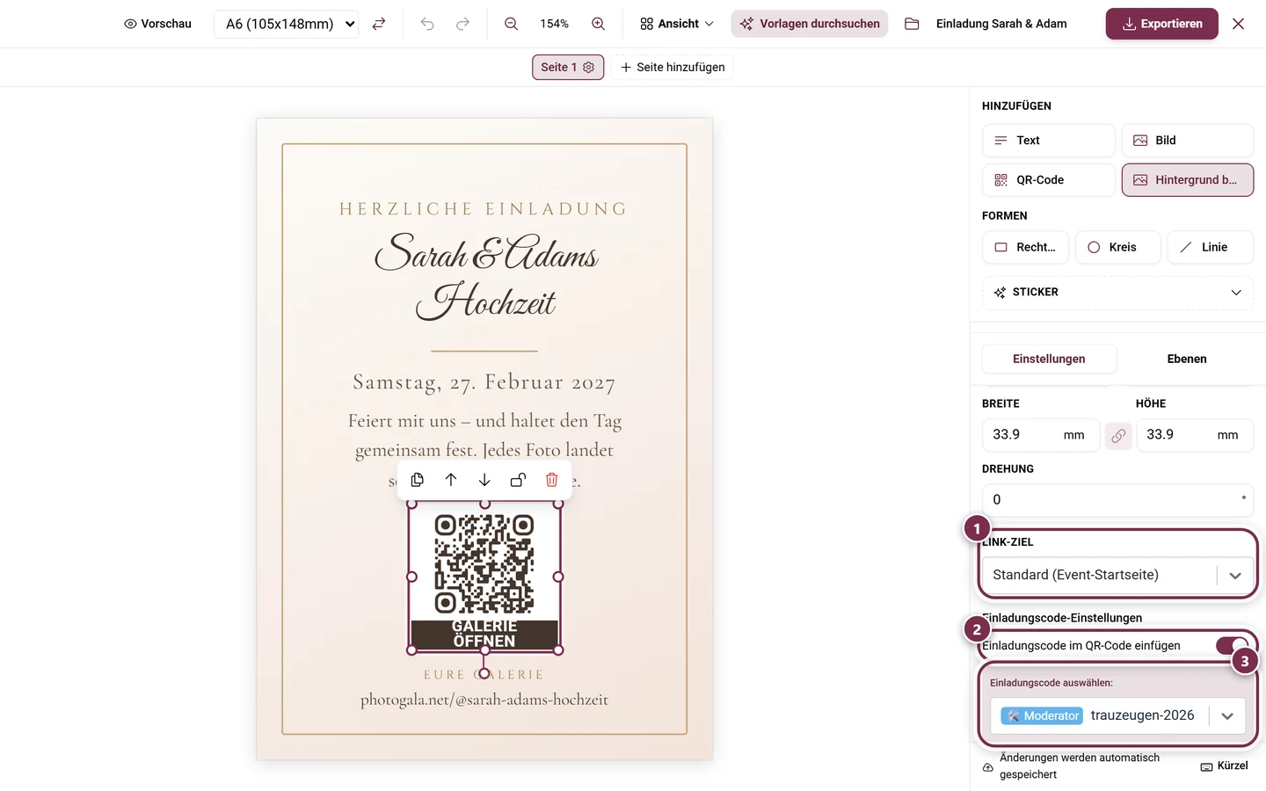Click the GALERIE ÖFFNEN label on QR
Viewport: 1266px width, 791px height.
[x=484, y=634]
